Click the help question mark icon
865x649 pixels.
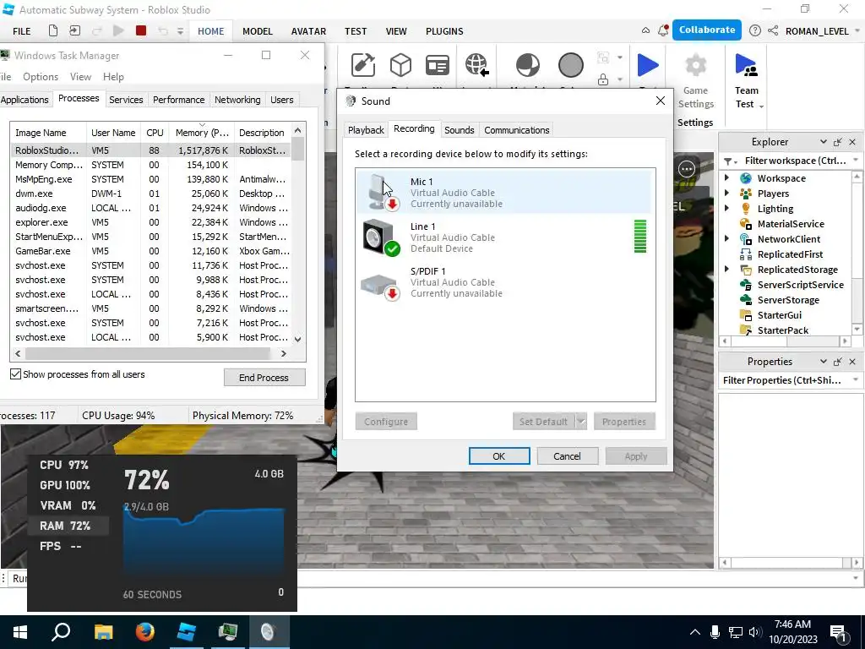pyautogui.click(x=754, y=31)
